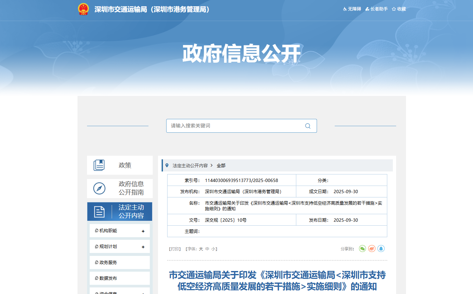The width and height of the screenshot is (473, 294).
Task: Click the search magnifier icon
Action: (308, 126)
